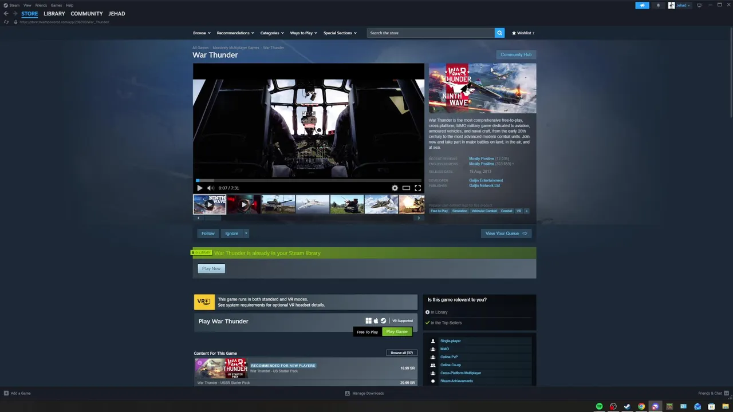Expand Ways to Play menu
Image resolution: width=733 pixels, height=412 pixels.
(304, 33)
